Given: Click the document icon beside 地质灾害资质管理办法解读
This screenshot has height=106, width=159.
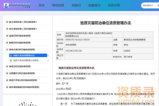Looking at the screenshot, I should [11, 61].
